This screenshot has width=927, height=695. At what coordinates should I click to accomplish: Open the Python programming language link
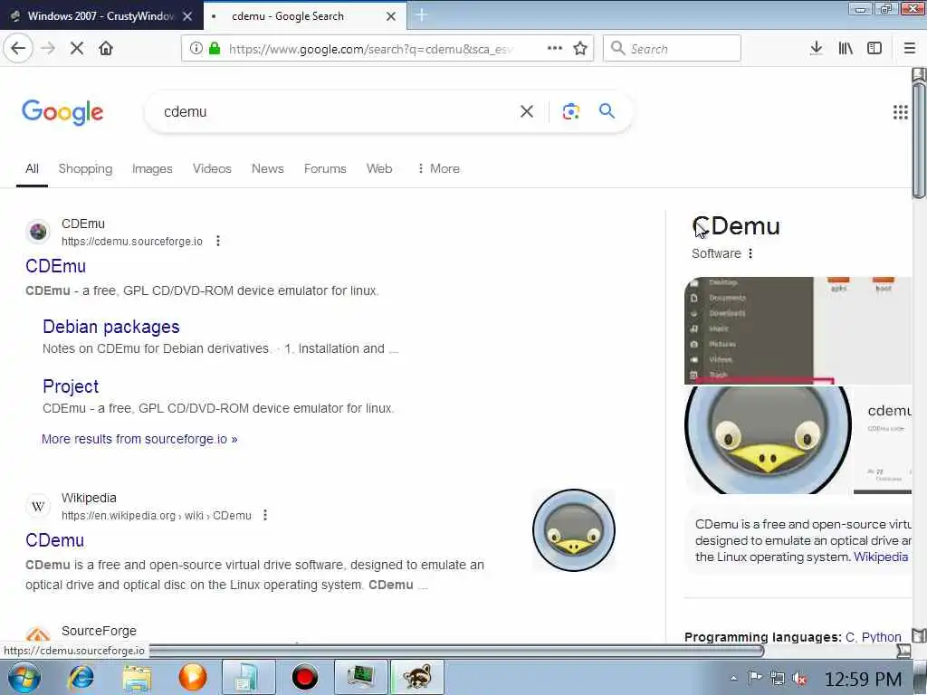pyautogui.click(x=881, y=637)
